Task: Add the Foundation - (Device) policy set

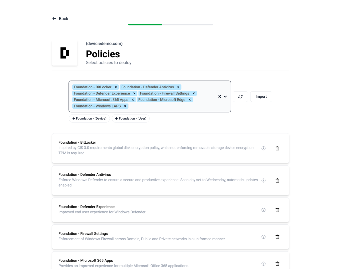Action: [89, 118]
